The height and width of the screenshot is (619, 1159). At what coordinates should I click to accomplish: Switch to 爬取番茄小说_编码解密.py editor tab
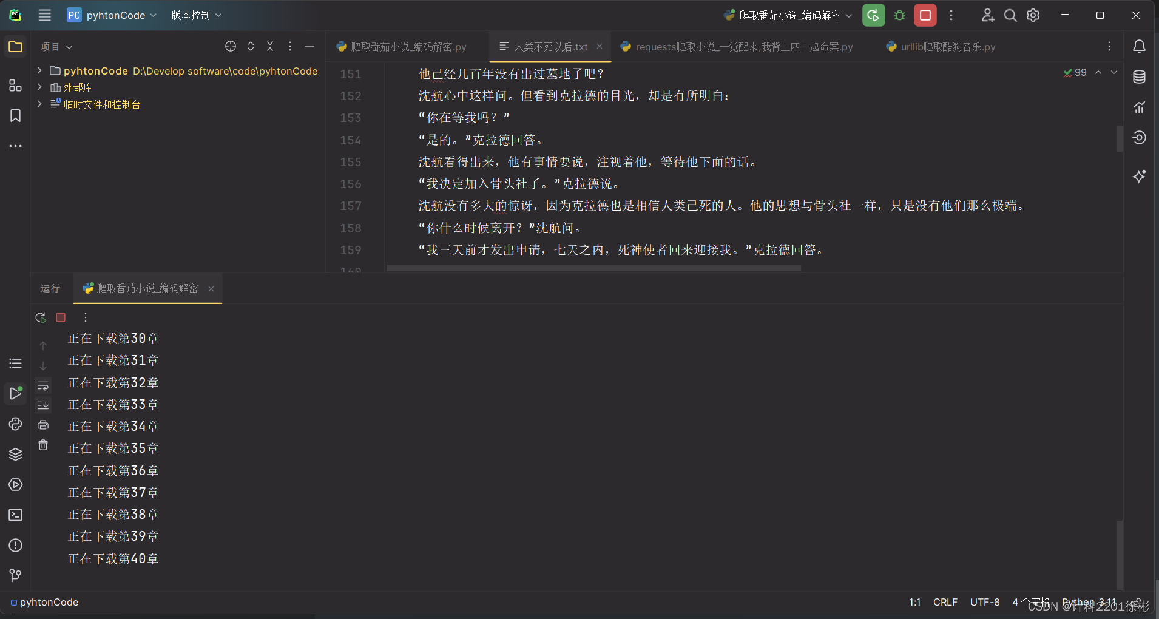pyautogui.click(x=402, y=47)
